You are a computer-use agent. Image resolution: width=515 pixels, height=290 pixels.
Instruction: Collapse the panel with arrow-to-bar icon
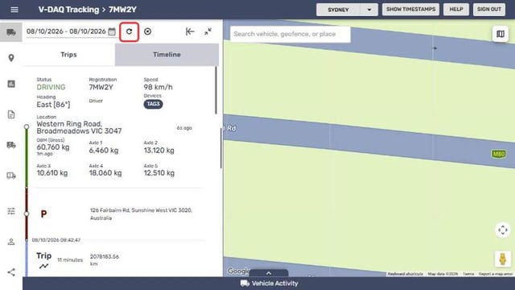tap(190, 31)
